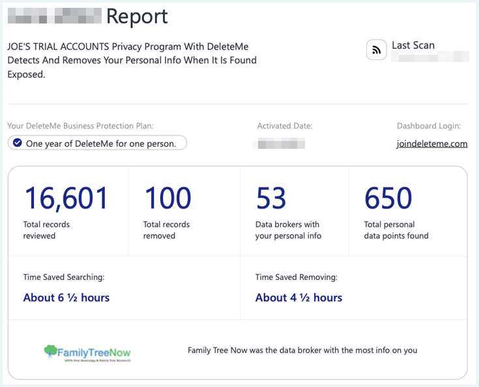Click the 100 total records removed number
Screen dimensions: 479x387
coord(167,198)
